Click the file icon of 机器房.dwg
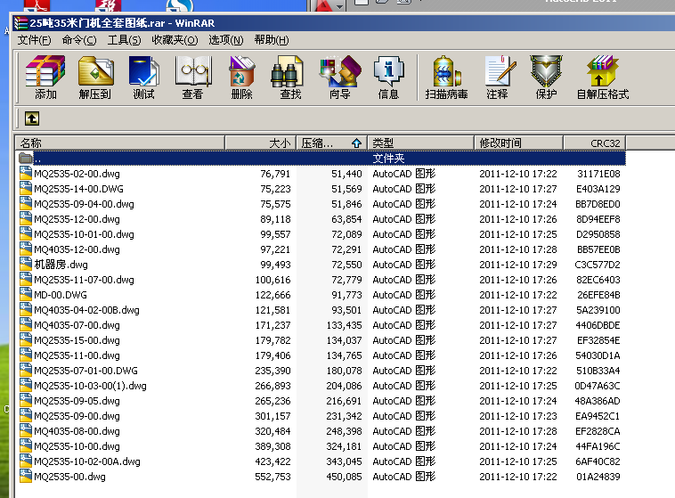Screen dimensions: 675x498 26,264
